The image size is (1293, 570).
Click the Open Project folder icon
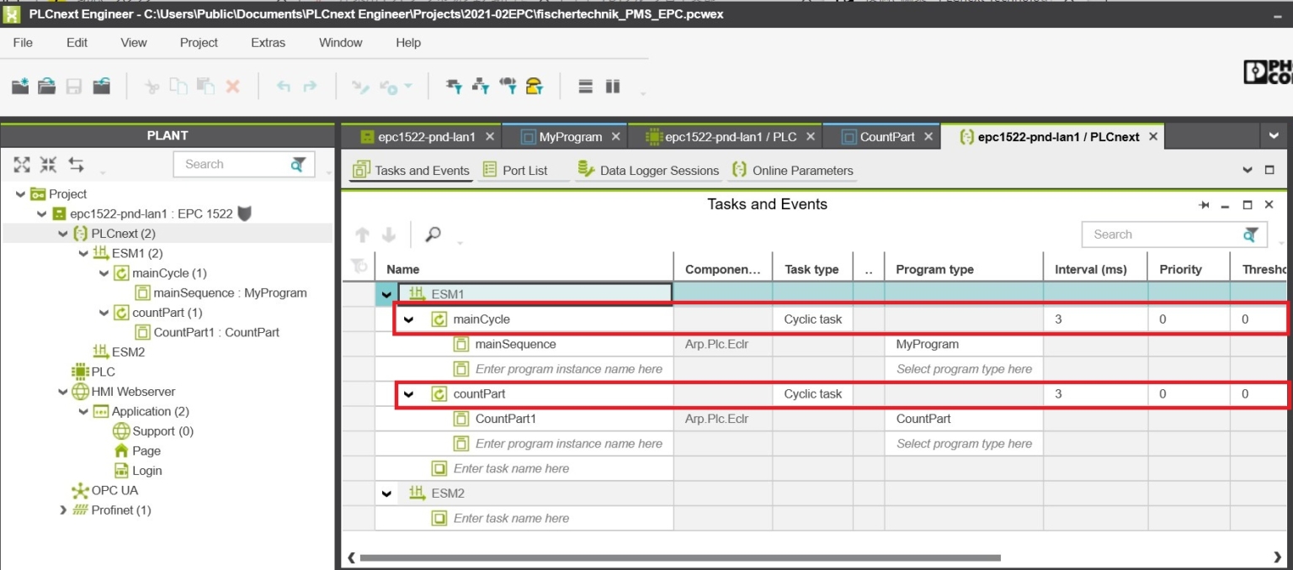[x=47, y=86]
